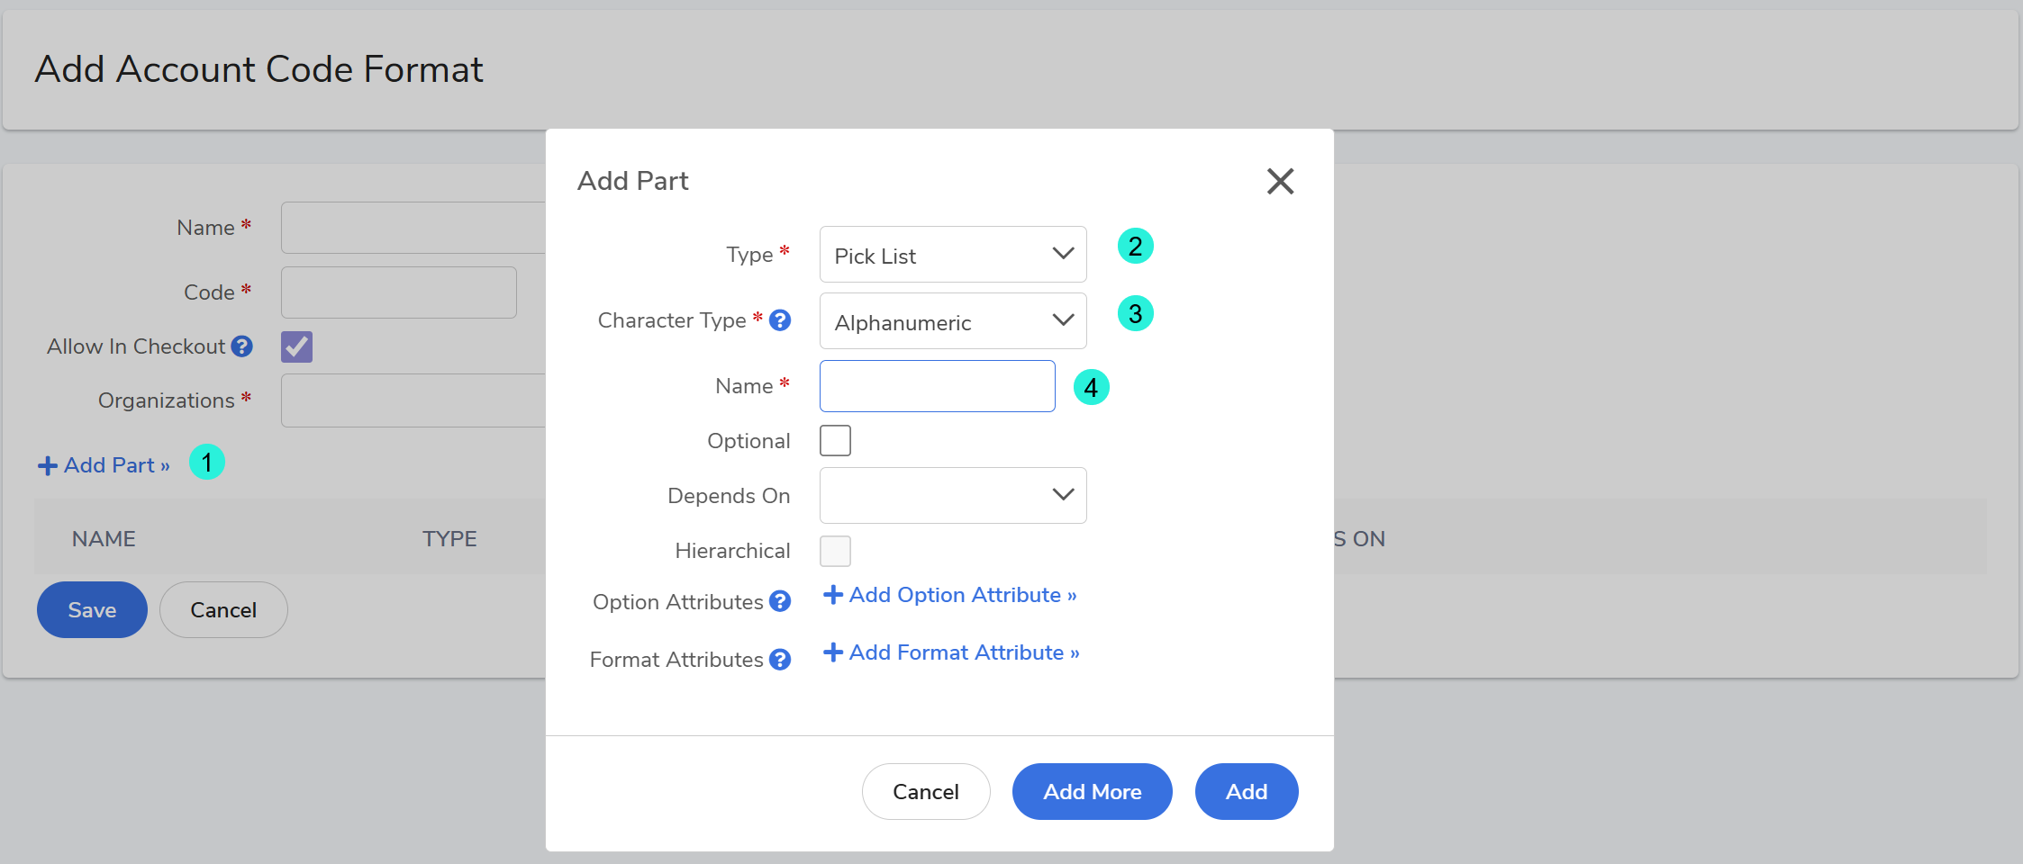Cancel the Add Part dialog
2023x864 pixels.
click(925, 791)
